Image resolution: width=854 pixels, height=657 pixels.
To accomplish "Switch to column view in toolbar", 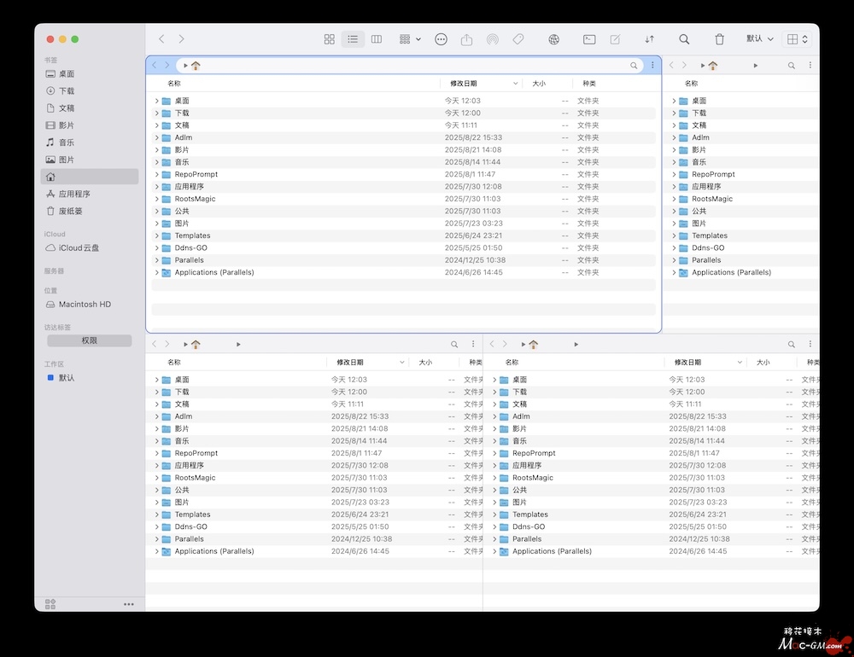I will 377,39.
